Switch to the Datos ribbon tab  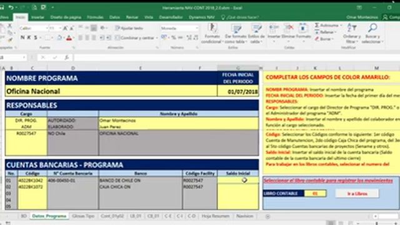click(114, 17)
